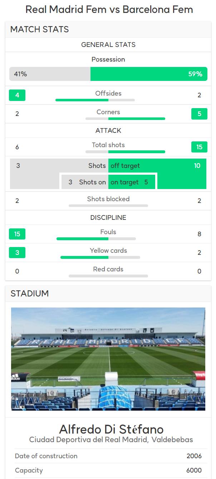Click the total shots badge showing 15
Screen dimensions: 216x479
point(199,147)
